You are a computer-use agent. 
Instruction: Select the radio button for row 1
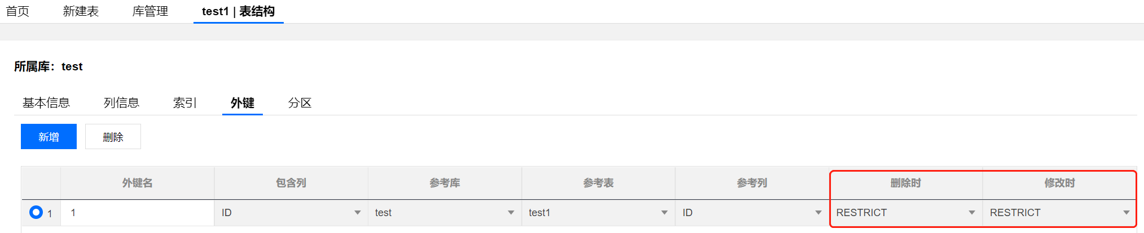(36, 212)
